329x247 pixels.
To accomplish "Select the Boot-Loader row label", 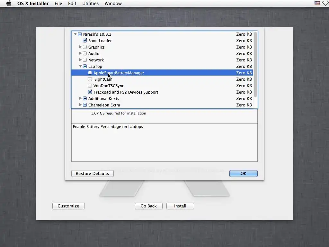I will [x=100, y=41].
